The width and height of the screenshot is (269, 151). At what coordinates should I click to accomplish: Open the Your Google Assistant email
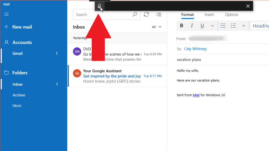(117, 76)
